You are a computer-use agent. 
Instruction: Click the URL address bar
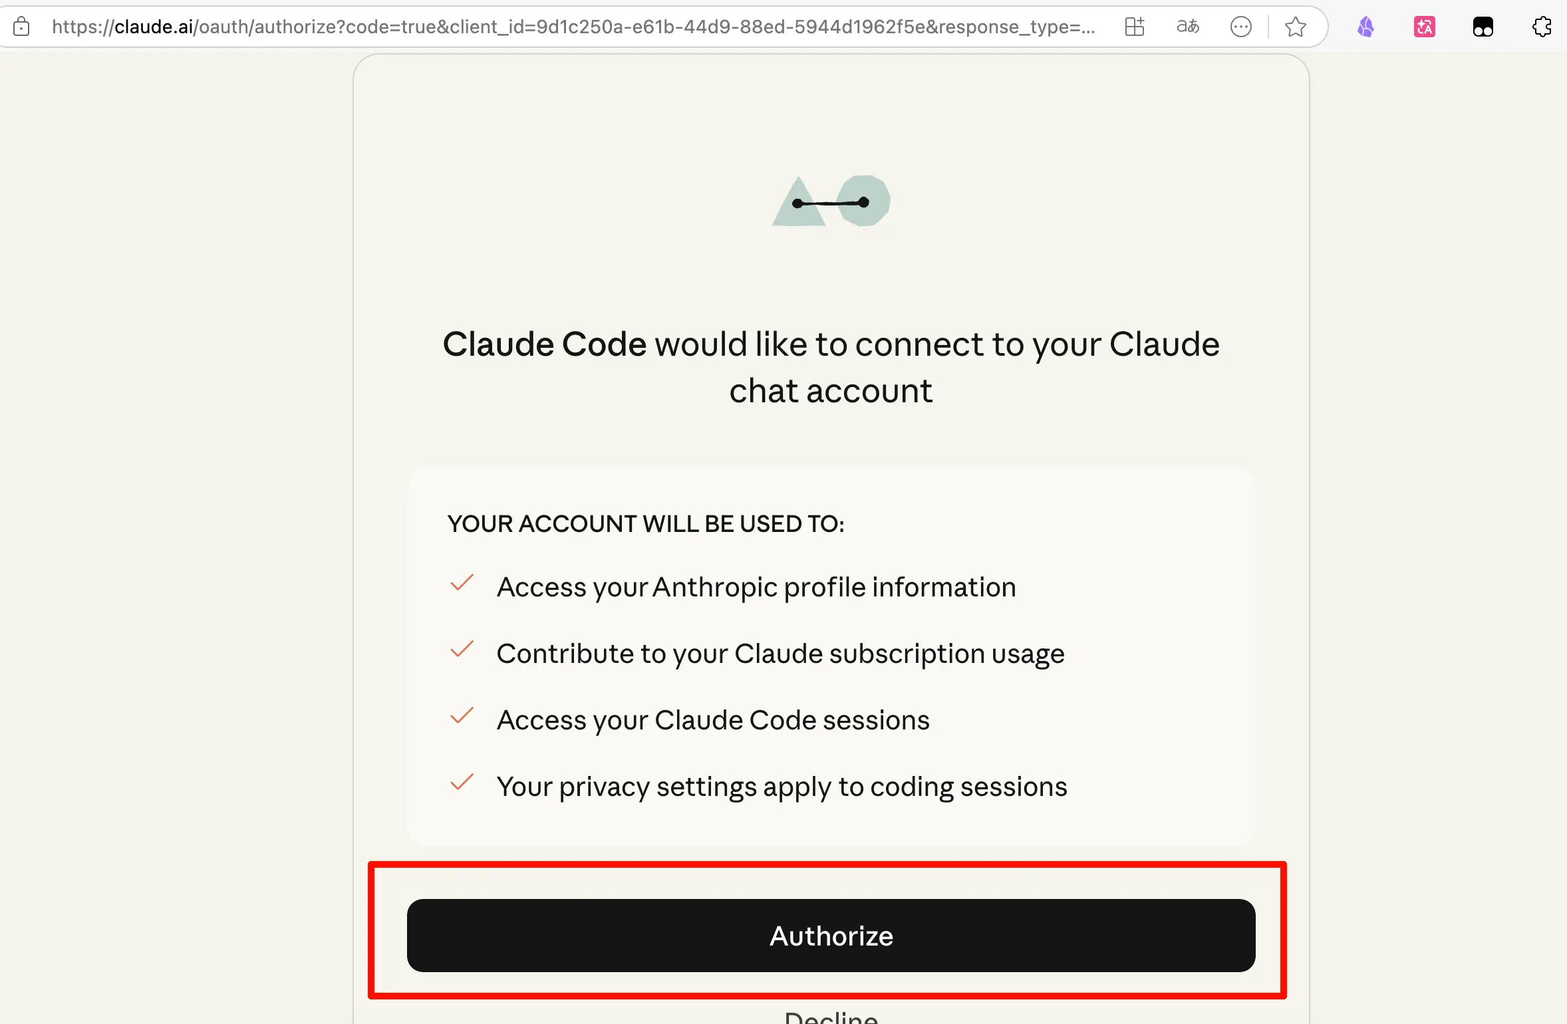(x=572, y=27)
